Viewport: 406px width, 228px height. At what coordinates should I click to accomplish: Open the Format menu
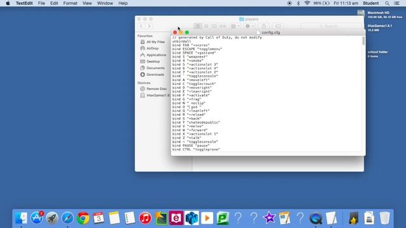click(x=70, y=3)
